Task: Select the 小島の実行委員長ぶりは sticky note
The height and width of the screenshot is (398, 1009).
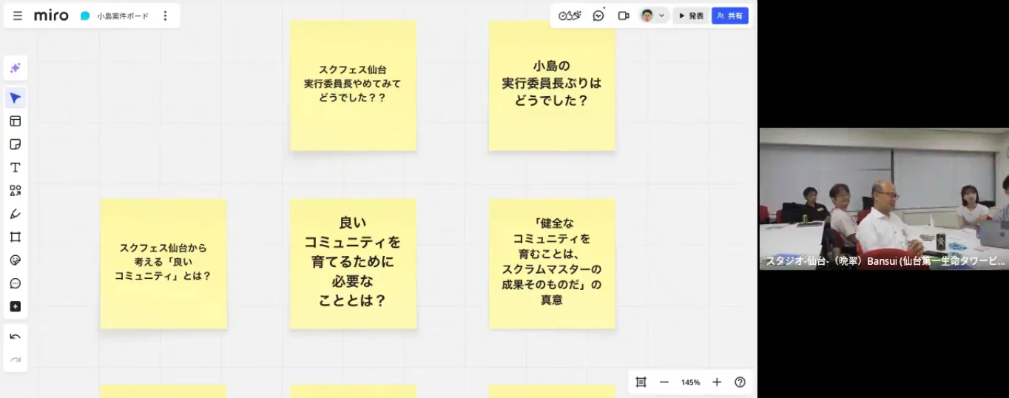Action: 552,85
